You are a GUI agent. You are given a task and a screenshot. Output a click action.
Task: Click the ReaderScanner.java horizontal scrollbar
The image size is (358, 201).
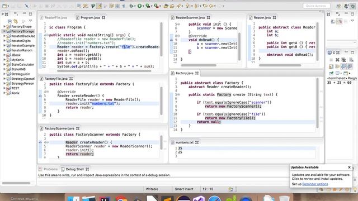click(x=199, y=65)
